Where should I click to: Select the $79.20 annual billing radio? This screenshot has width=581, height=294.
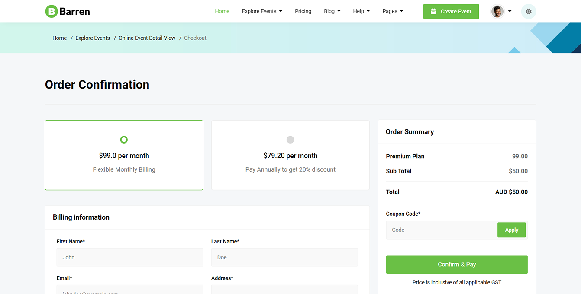coord(290,140)
